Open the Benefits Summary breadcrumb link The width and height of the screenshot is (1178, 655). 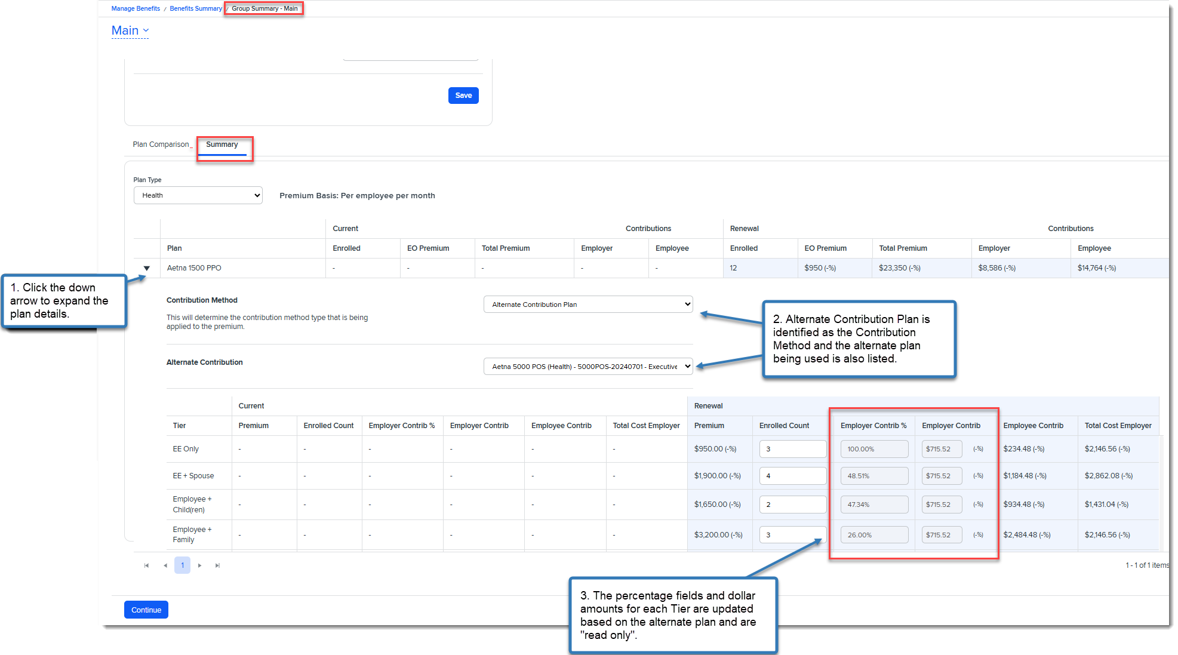[x=195, y=8]
